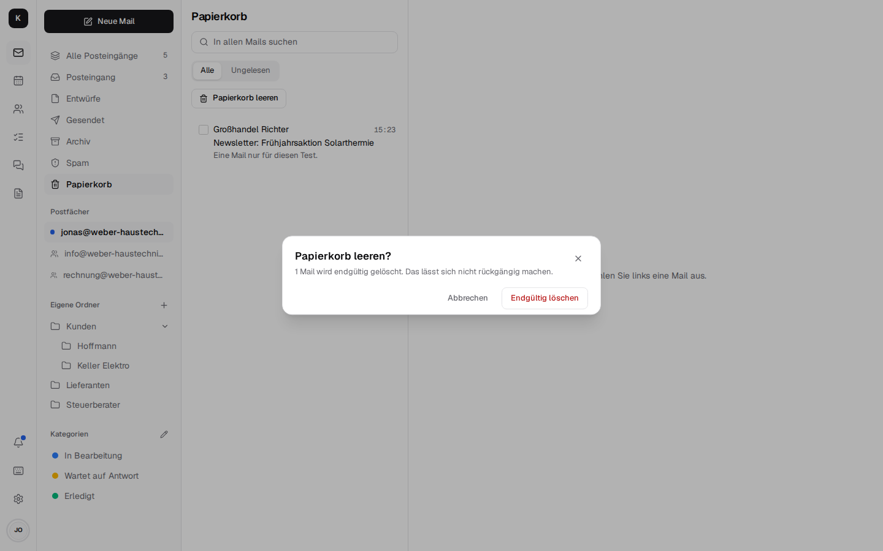The height and width of the screenshot is (551, 883).
Task: Open the Archiv folder
Action: coord(109,141)
